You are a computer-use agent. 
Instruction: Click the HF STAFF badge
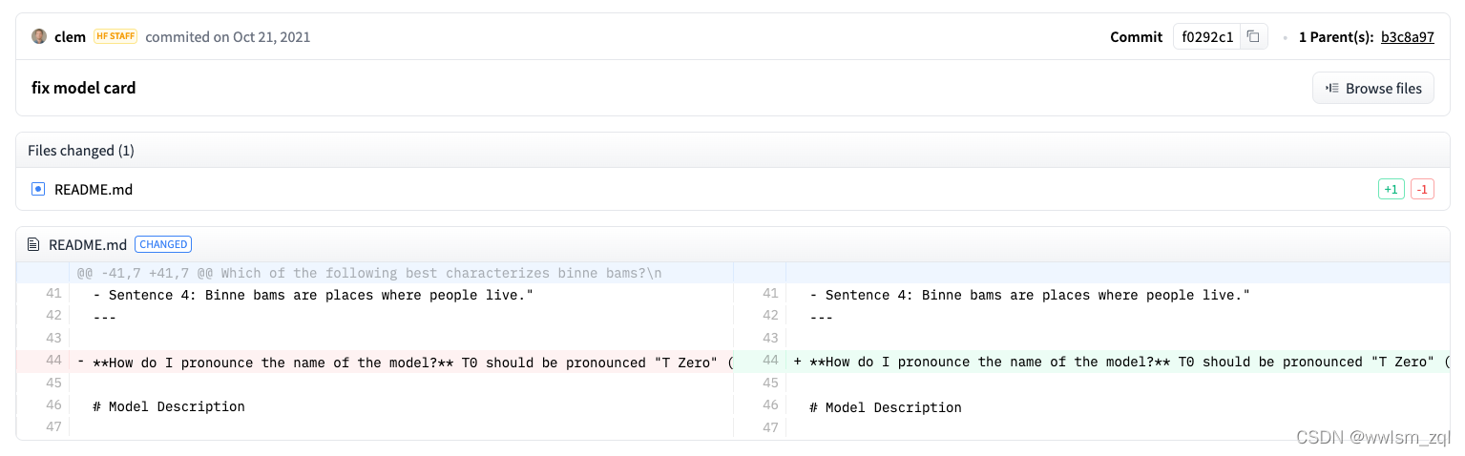(115, 37)
